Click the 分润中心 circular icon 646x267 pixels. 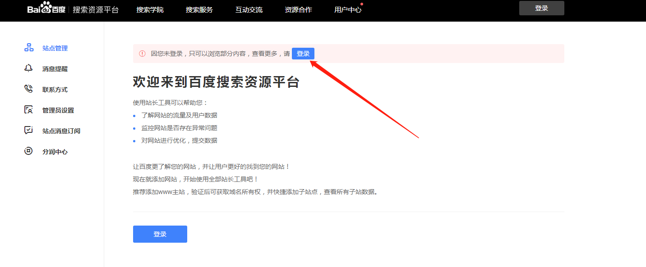tap(28, 151)
